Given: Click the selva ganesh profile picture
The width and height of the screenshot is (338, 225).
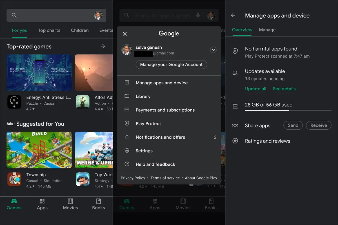Looking at the screenshot, I should [x=127, y=50].
